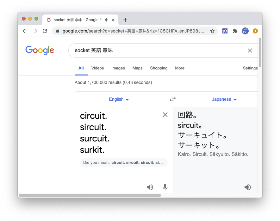Click the Google search query field
This screenshot has width=280, height=221.
tap(158, 51)
